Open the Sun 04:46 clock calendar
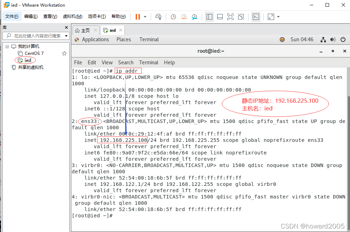 point(302,39)
